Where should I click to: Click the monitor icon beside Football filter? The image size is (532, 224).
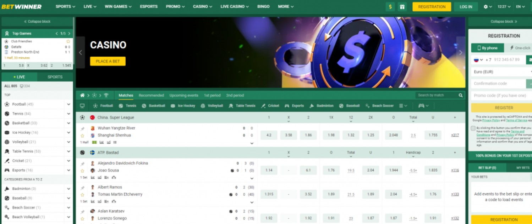[x=82, y=106]
